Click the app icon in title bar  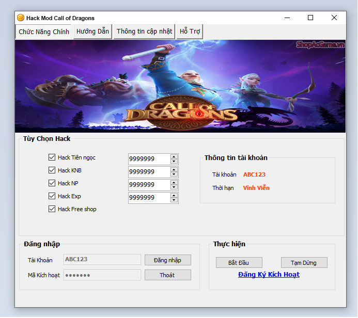[x=21, y=18]
